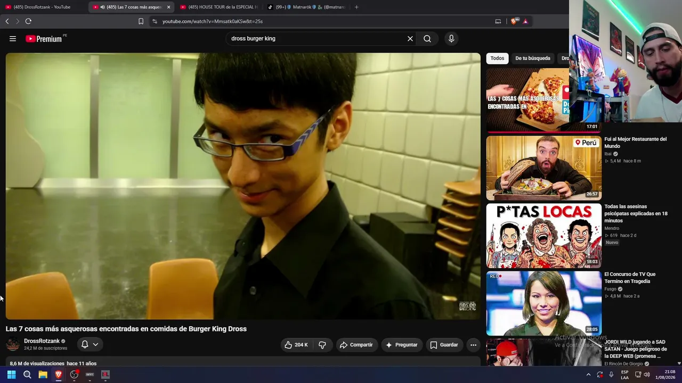Open the Ibai channel link
Image resolution: width=682 pixels, height=383 pixels.
[608, 154]
